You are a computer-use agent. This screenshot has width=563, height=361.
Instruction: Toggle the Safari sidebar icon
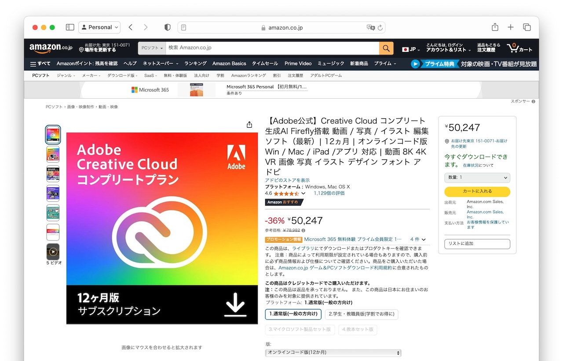pos(70,27)
